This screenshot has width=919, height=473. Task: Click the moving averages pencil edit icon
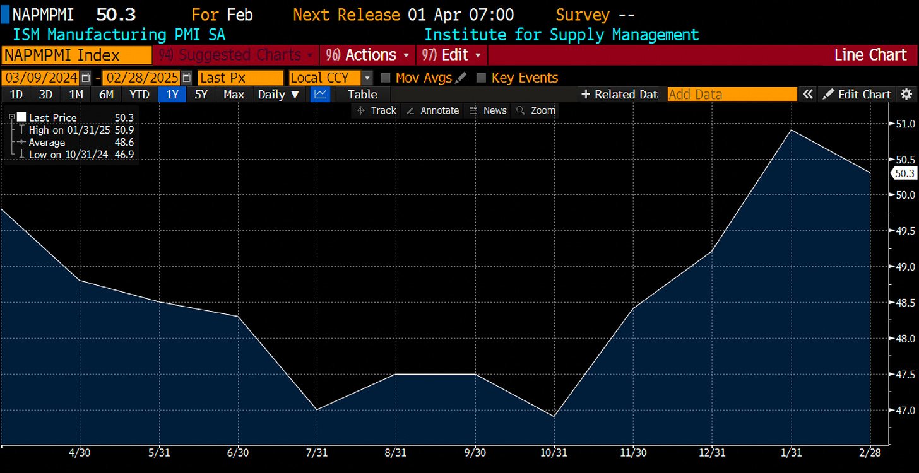tap(461, 78)
